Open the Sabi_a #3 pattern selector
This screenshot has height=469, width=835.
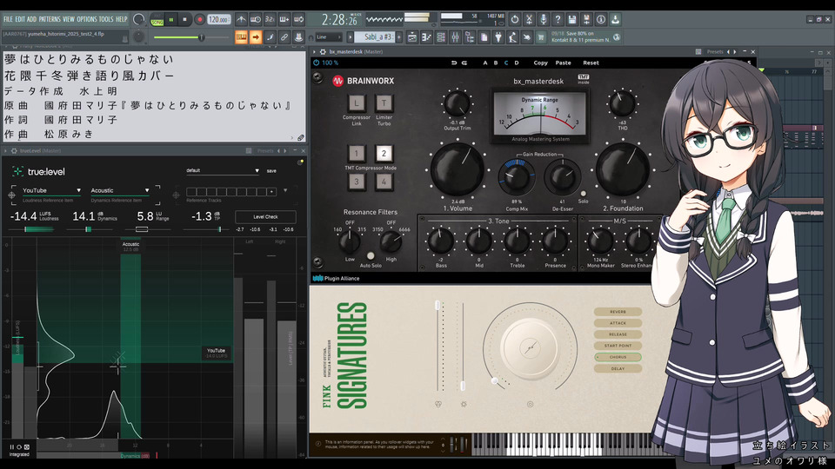(374, 37)
